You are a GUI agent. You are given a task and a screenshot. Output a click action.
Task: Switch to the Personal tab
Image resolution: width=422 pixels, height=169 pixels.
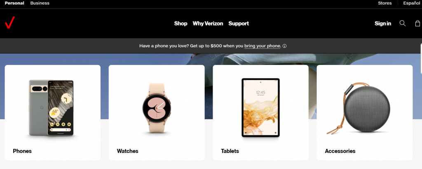(14, 3)
